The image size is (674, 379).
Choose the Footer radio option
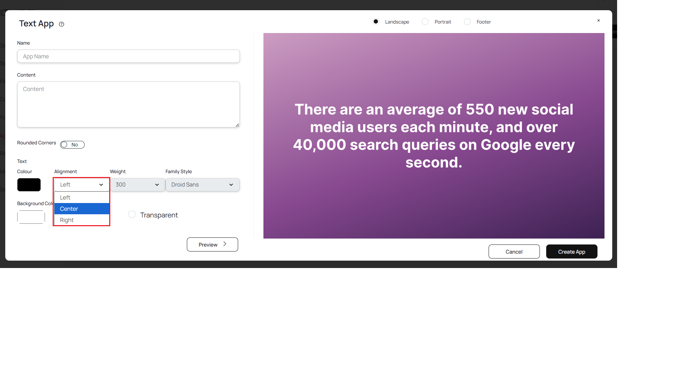tap(467, 22)
